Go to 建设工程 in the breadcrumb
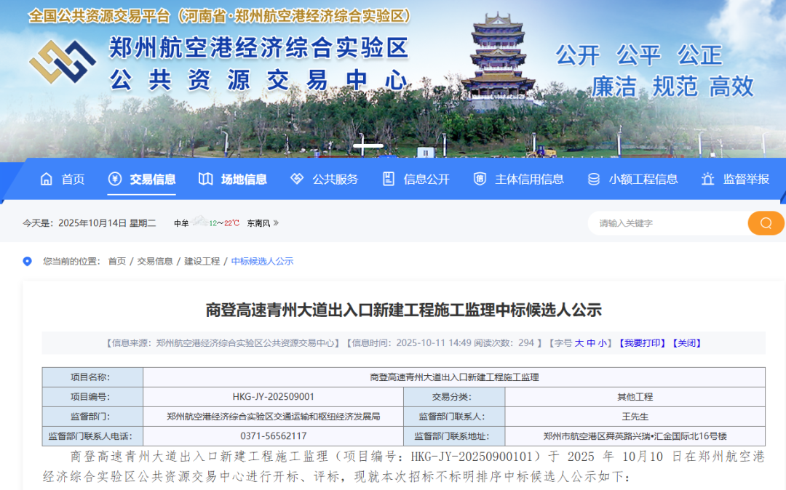Screen dimensions: 786x490 click(x=202, y=261)
